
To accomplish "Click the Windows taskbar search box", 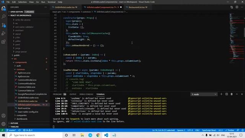I will point(35,135).
